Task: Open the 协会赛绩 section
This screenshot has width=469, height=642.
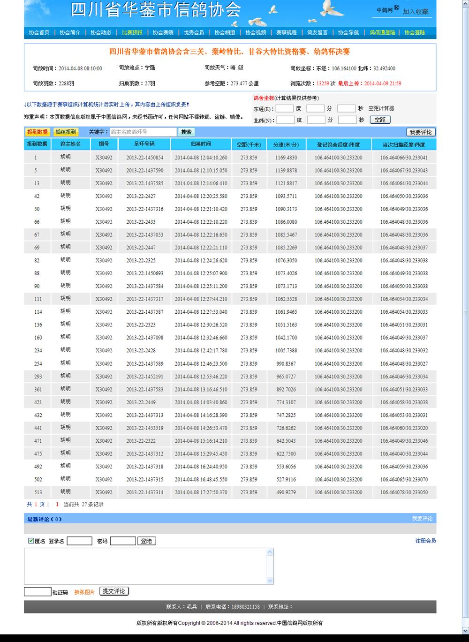Action: click(163, 32)
